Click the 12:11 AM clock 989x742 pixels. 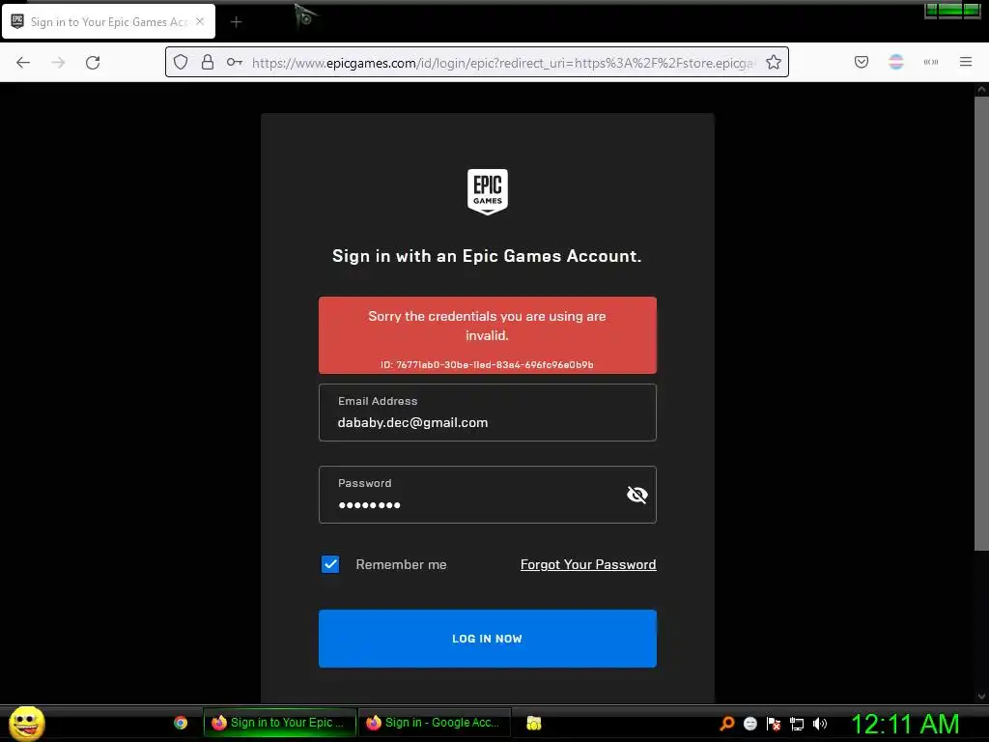(906, 724)
